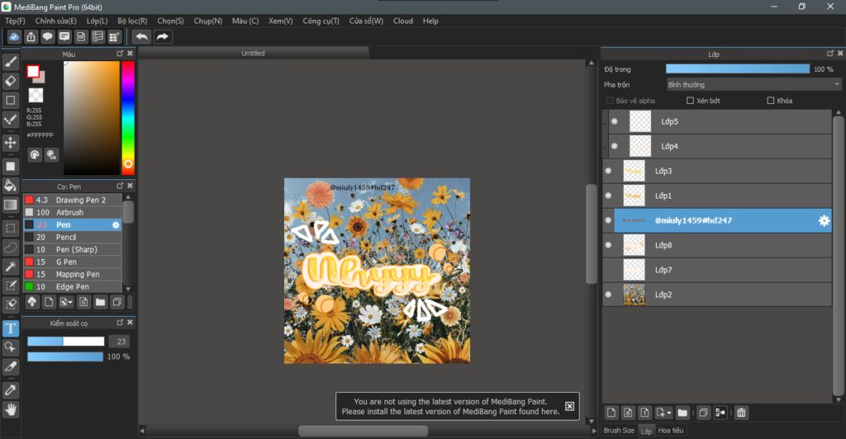Click the Undo arrow in toolbar
The image size is (846, 439).
pos(141,36)
